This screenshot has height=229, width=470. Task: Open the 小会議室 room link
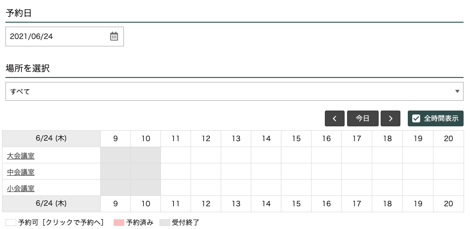(21, 188)
